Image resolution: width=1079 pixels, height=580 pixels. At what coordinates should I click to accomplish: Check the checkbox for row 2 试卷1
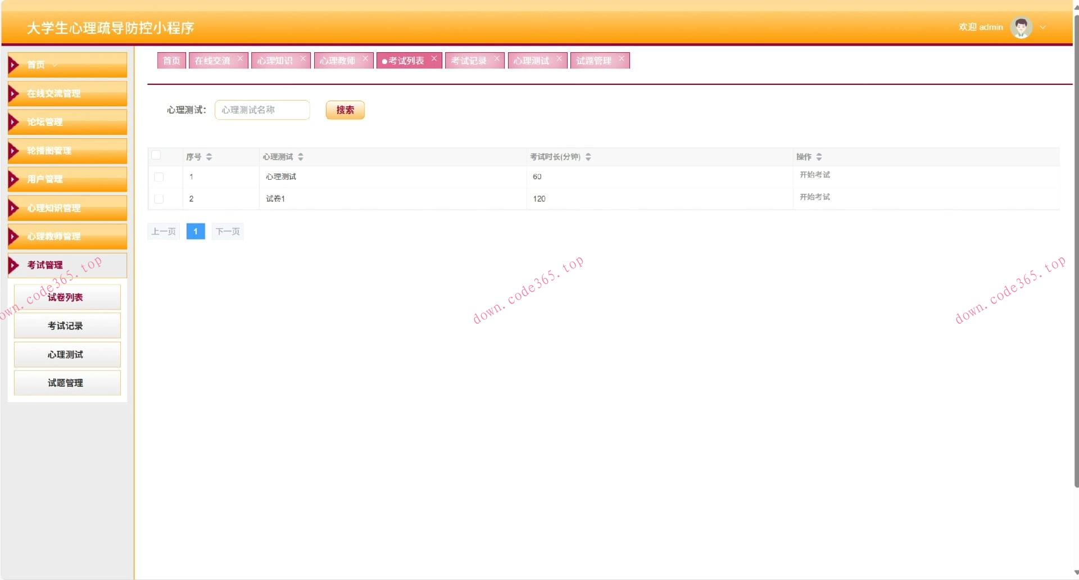coord(159,199)
